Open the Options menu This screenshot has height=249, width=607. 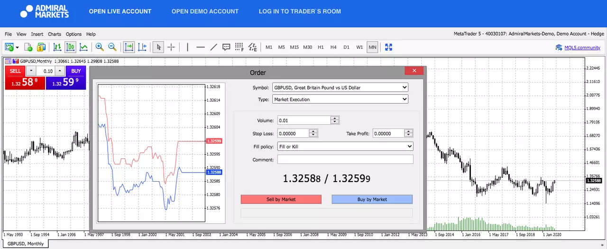click(x=74, y=34)
